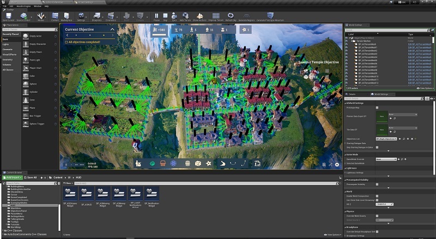The width and height of the screenshot is (436, 239).
Task: Open the Objectives List dropdown
Action: tap(386, 139)
